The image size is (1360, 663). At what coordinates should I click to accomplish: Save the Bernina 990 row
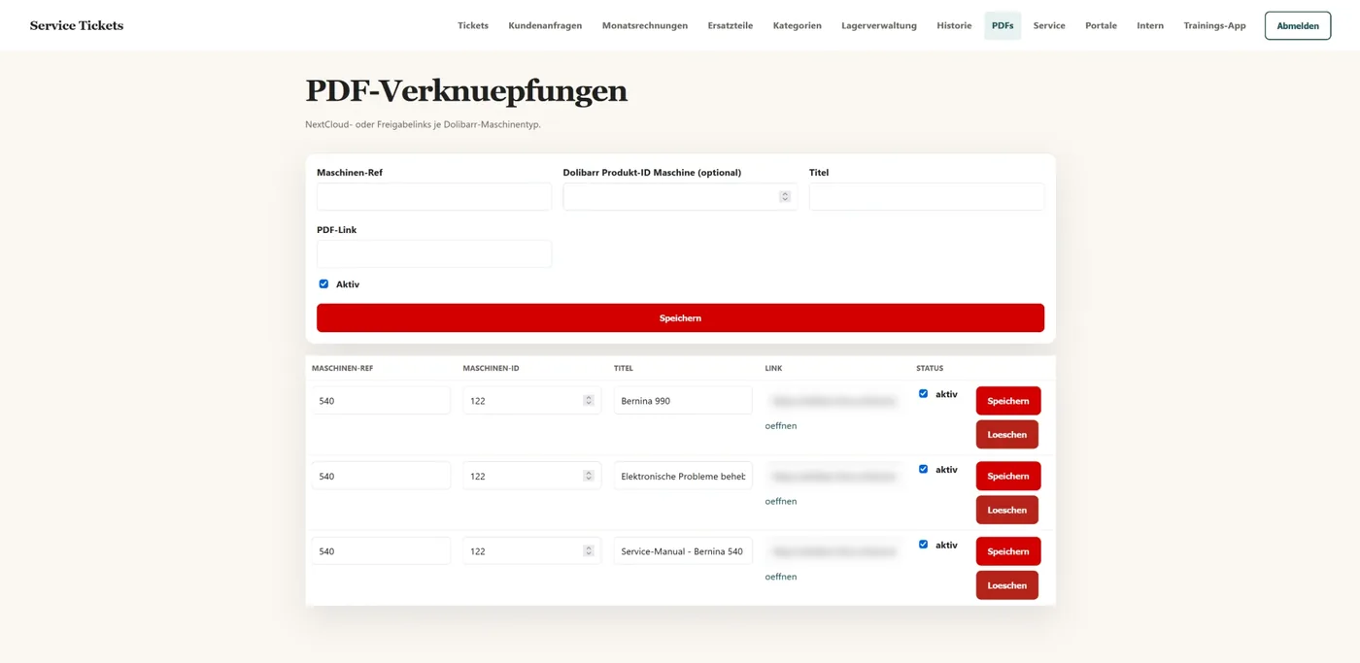tap(1008, 400)
